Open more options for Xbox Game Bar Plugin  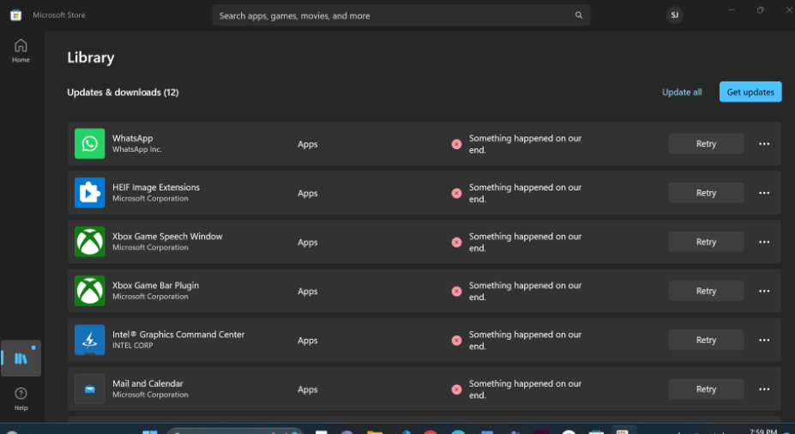click(x=764, y=291)
